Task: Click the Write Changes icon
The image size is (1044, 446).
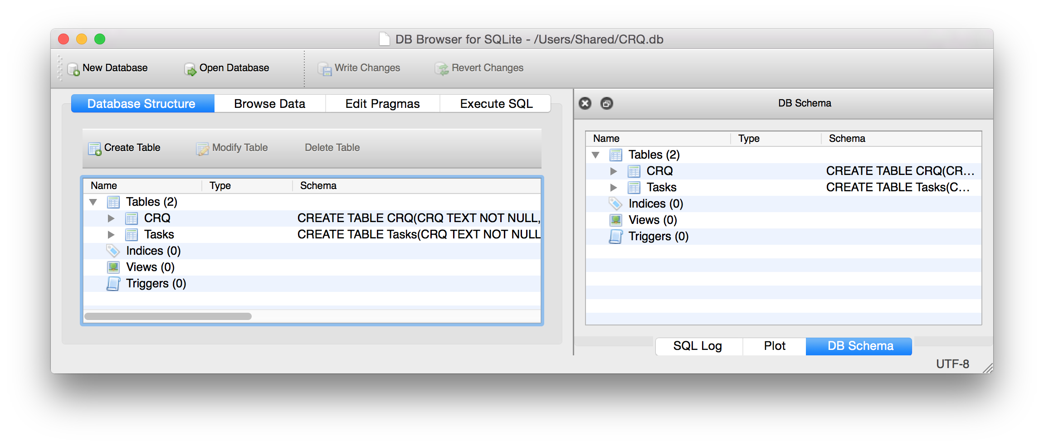Action: (x=325, y=68)
